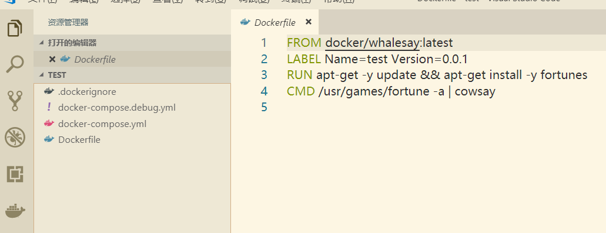Open the Docker whale view in the activity bar

[15, 211]
